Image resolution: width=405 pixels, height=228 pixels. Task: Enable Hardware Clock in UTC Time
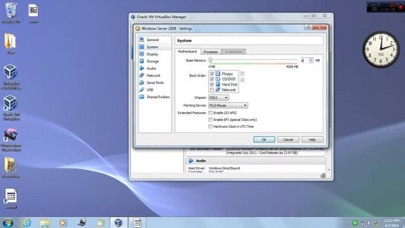point(211,127)
